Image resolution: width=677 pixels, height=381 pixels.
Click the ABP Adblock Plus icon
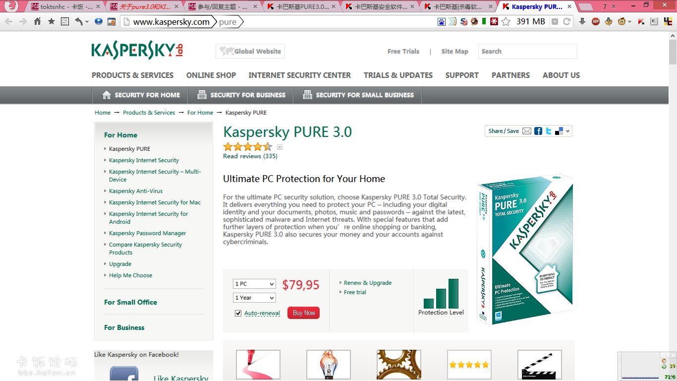tap(596, 22)
